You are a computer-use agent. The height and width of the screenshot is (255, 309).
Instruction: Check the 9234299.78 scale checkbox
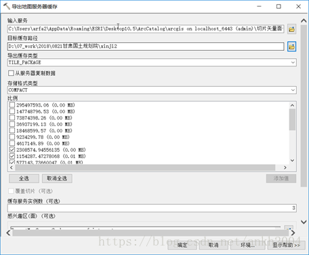coord(12,137)
